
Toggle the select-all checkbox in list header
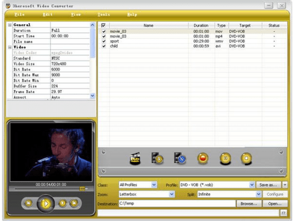(103, 25)
